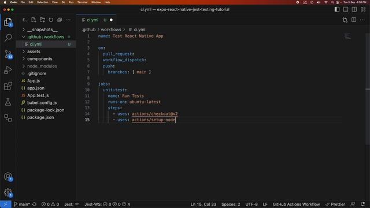
Task: Change language mode GitHub Actions Workflow
Action: (296, 204)
